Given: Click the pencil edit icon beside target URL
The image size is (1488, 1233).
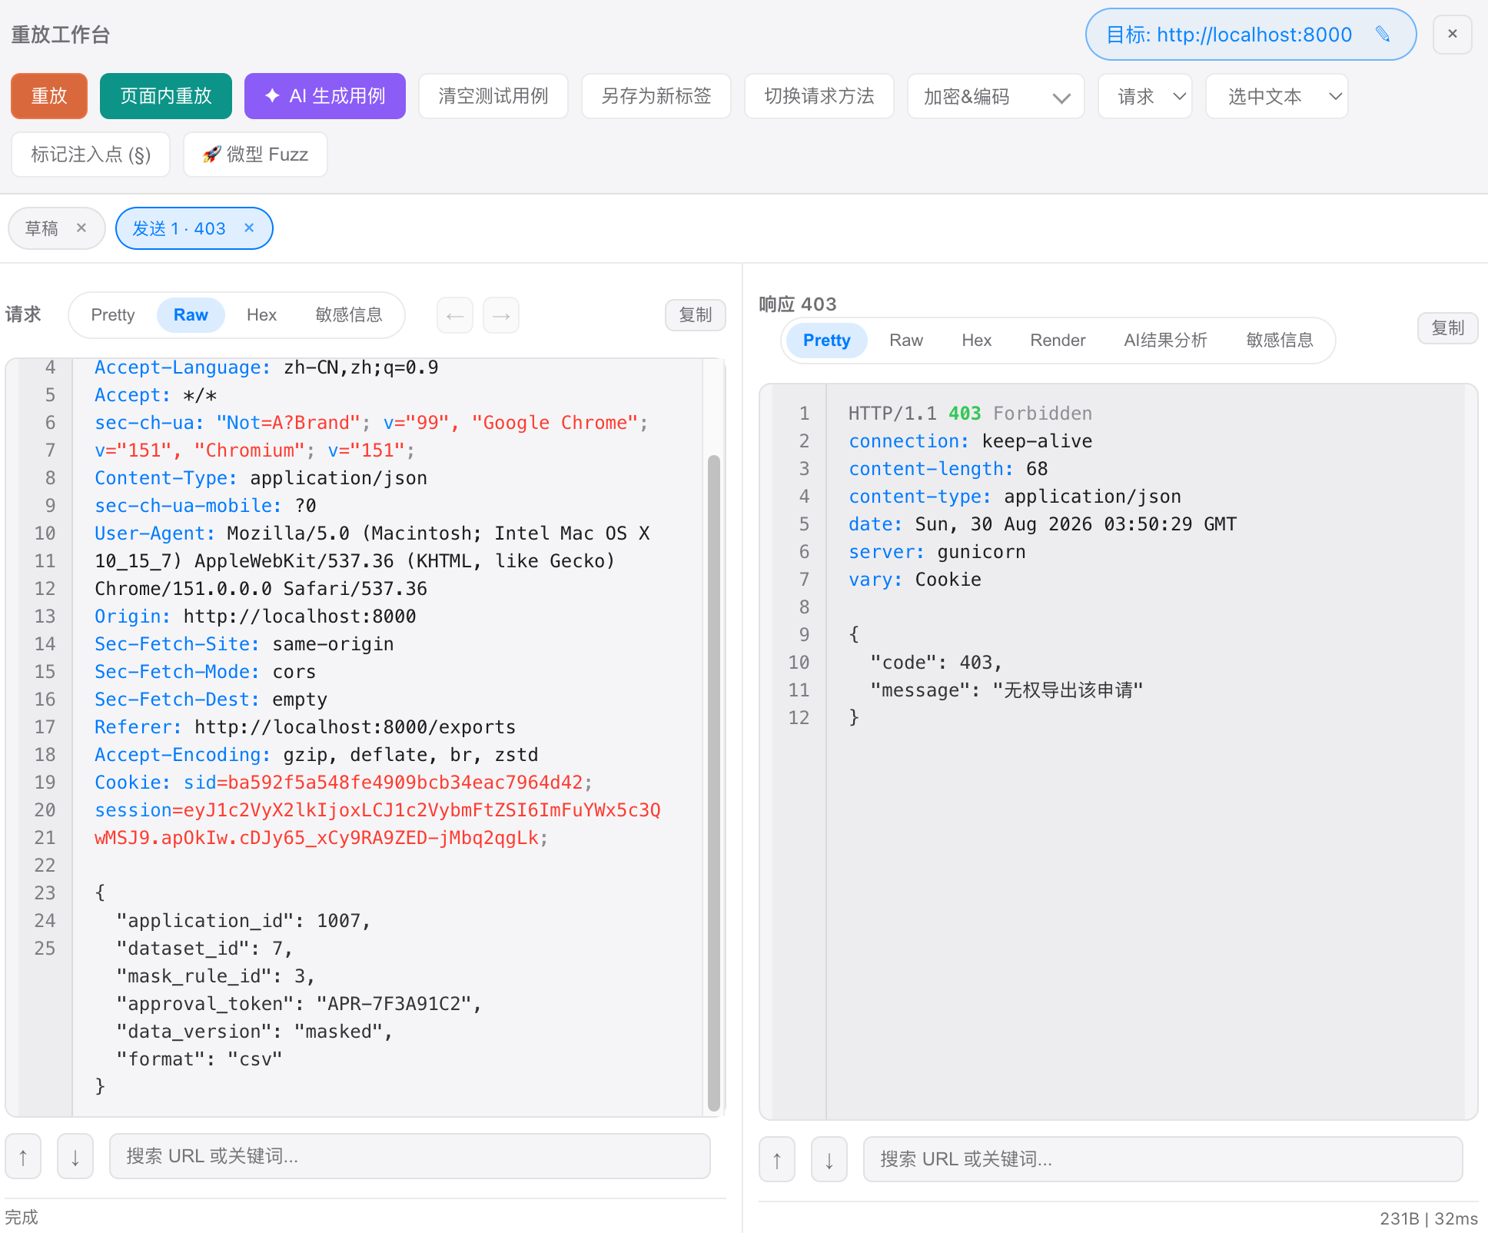Looking at the screenshot, I should [x=1383, y=34].
